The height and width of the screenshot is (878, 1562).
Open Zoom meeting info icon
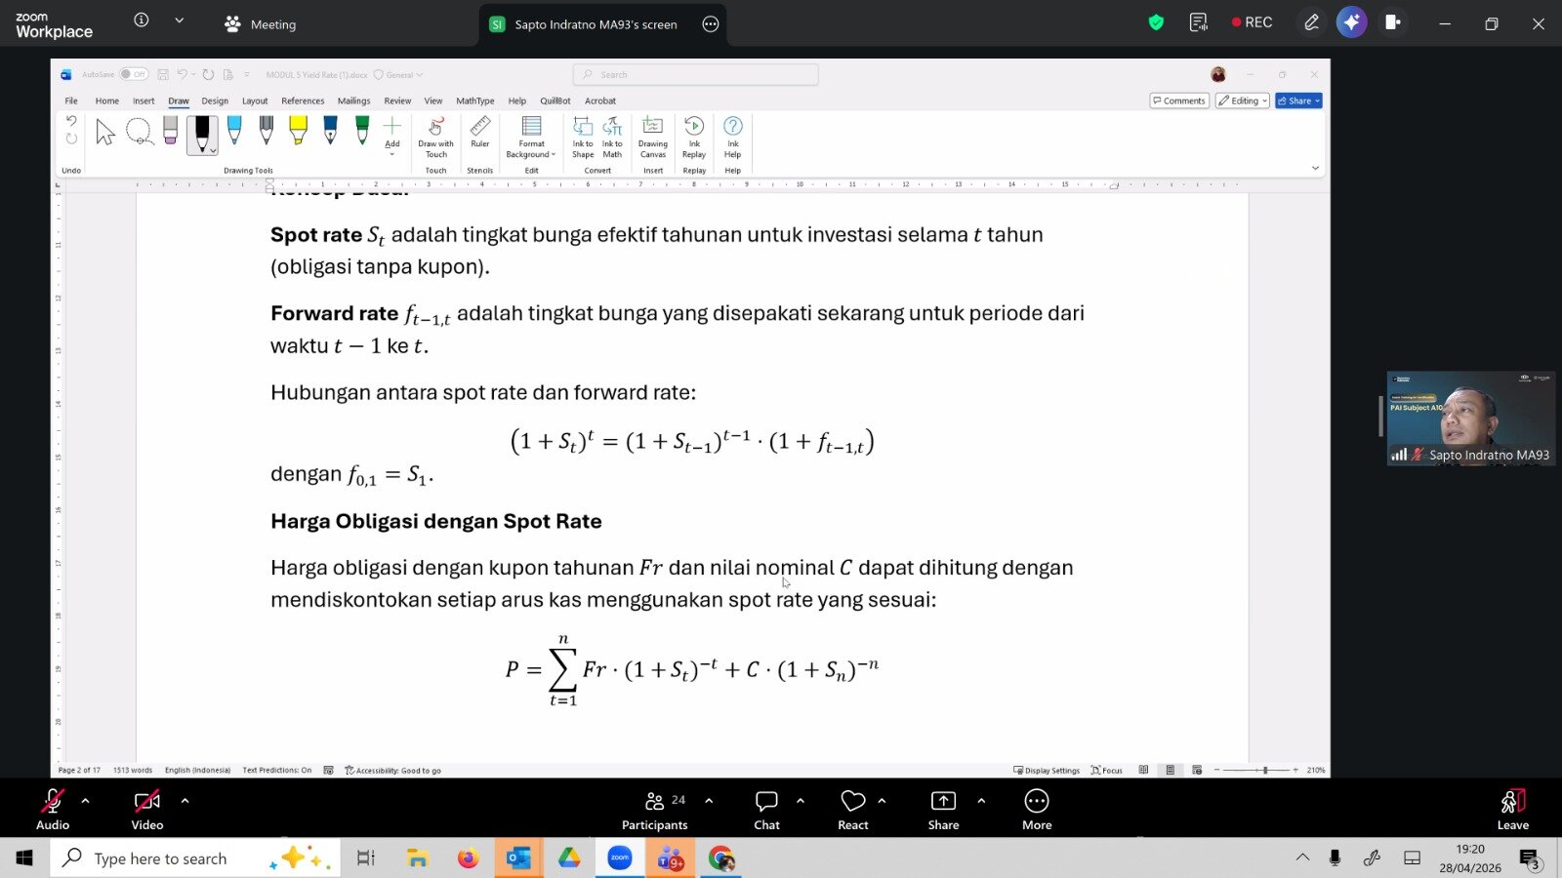pos(142,20)
